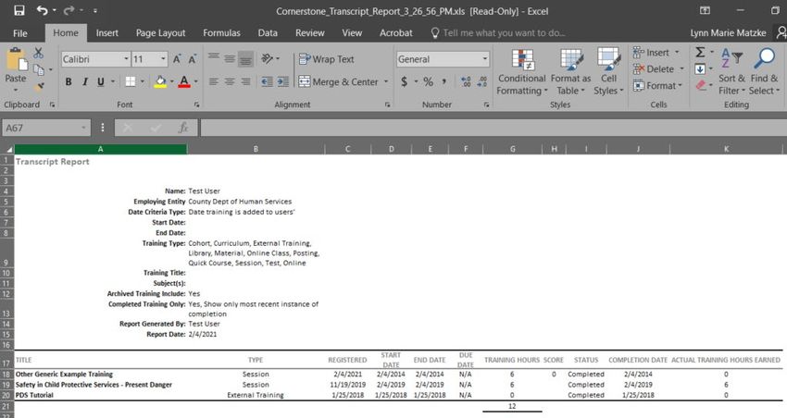Open Sort & Filter menu
The image size is (787, 418).
731,72
